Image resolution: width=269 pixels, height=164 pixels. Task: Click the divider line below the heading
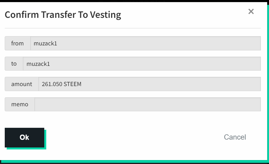(x=133, y=28)
